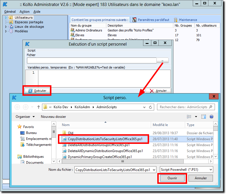
Task: Sort by Description column header
Action: click(x=140, y=25)
